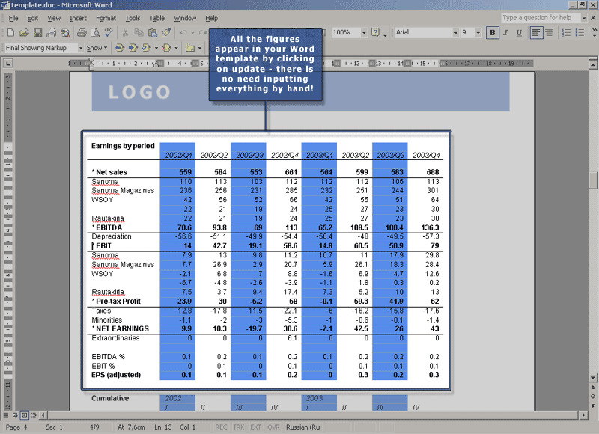Click the Undo arrow icon
The width and height of the screenshot is (599, 434).
click(183, 33)
